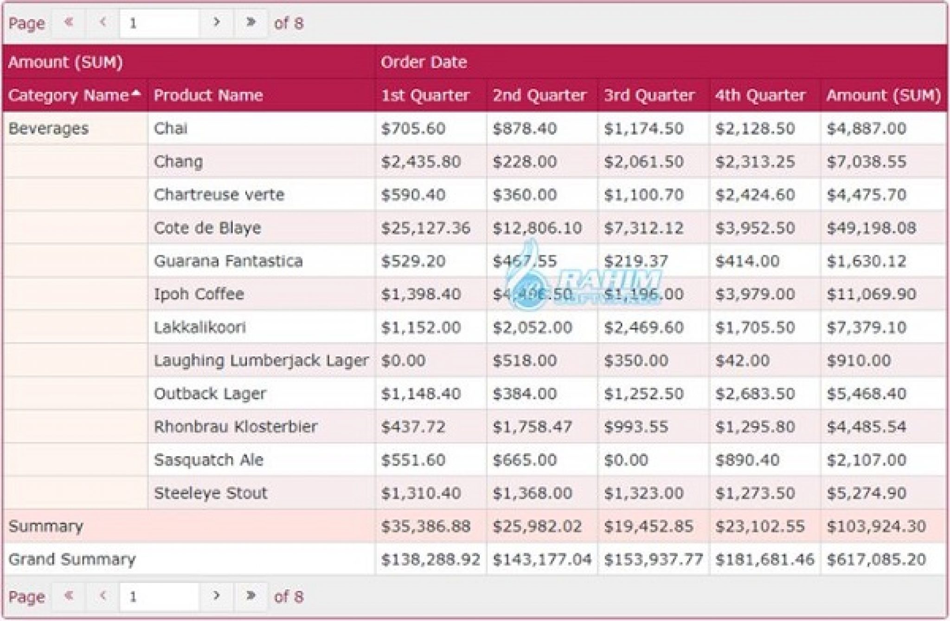
Task: Click the Order Date header cell
Action: coord(424,62)
